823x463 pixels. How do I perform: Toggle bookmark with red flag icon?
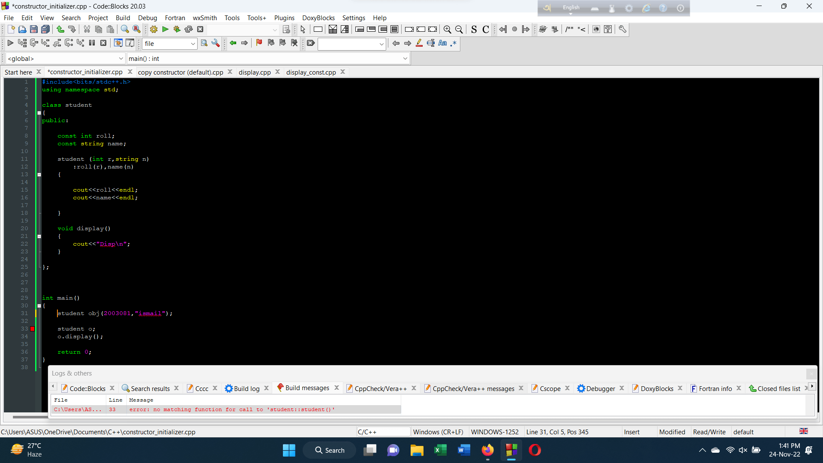pyautogui.click(x=259, y=43)
